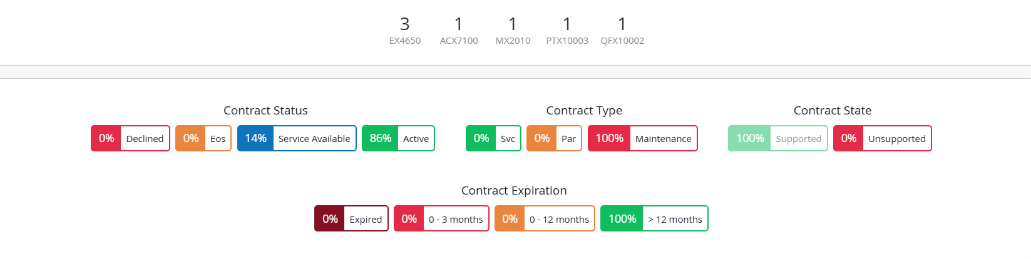Click the EX4650 device count

point(404,30)
